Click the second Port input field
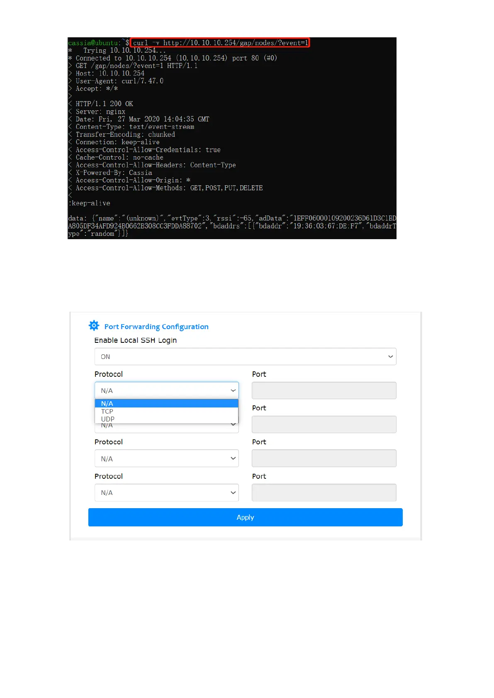494x698 pixels. [324, 424]
